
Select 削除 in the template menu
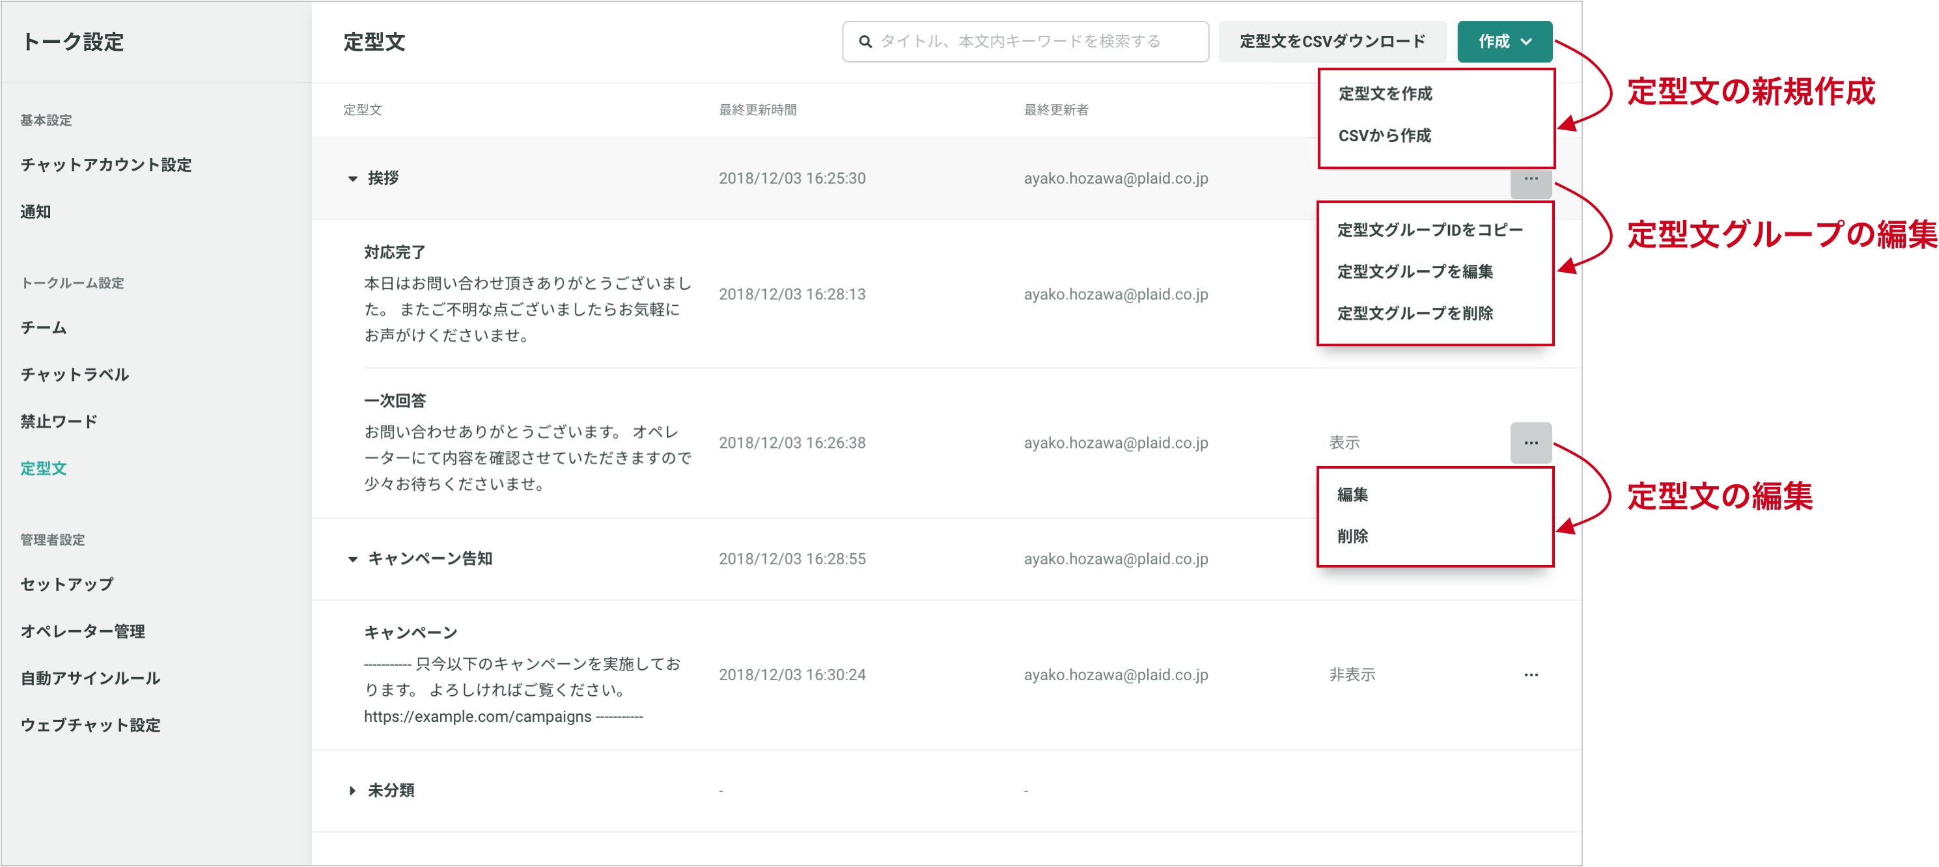coord(1352,536)
